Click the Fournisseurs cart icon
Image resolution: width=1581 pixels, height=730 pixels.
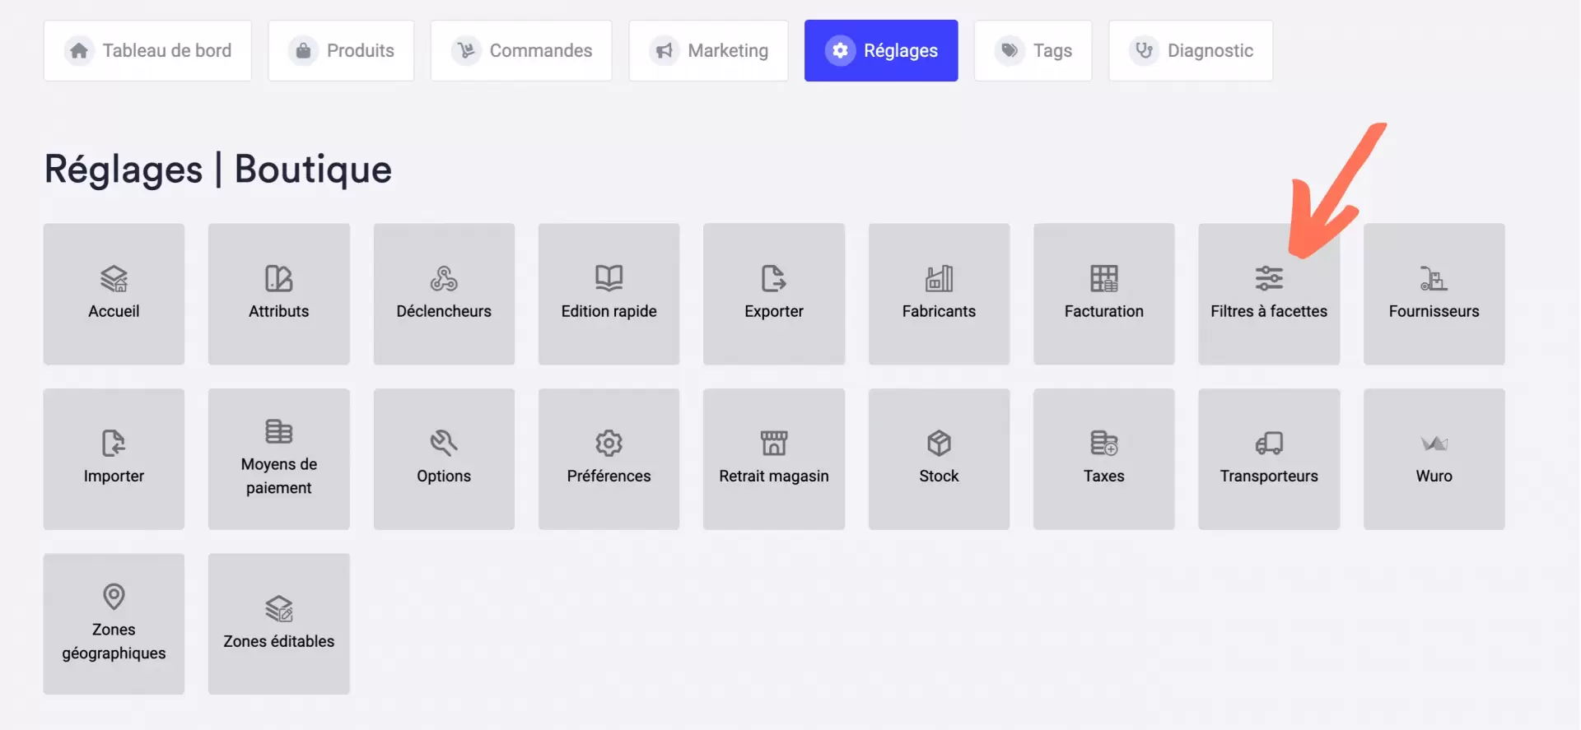pos(1434,279)
